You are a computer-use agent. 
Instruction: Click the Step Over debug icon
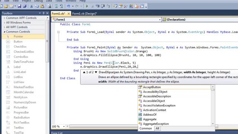pos(103,6)
